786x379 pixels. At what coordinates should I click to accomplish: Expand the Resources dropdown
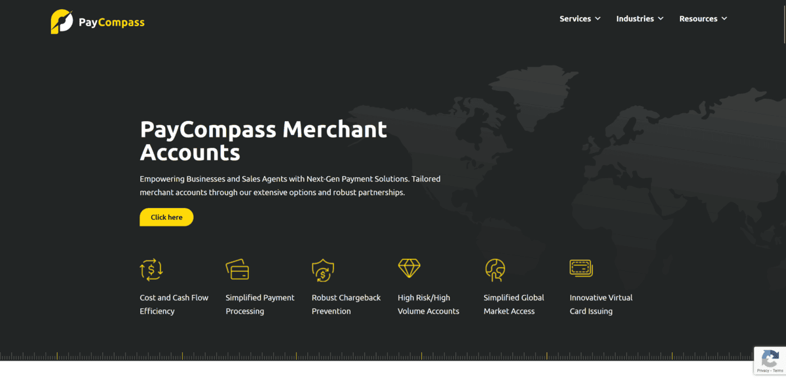pyautogui.click(x=703, y=18)
